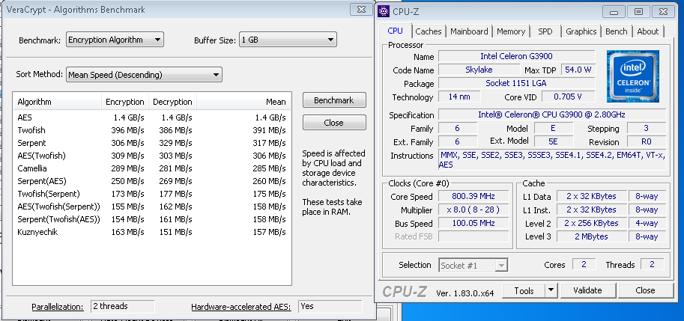Viewport: 684px width, 321px height.
Task: Click the Intel Celeron inside logo
Action: 632,76
